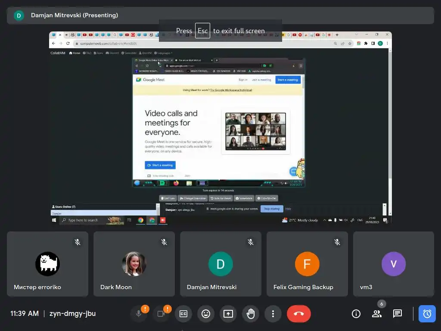Click Rules in CollabVM navbar

pyautogui.click(x=99, y=53)
